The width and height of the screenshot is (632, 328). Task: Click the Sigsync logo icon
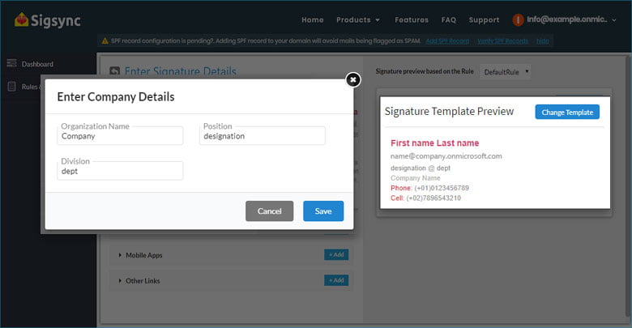(22, 19)
